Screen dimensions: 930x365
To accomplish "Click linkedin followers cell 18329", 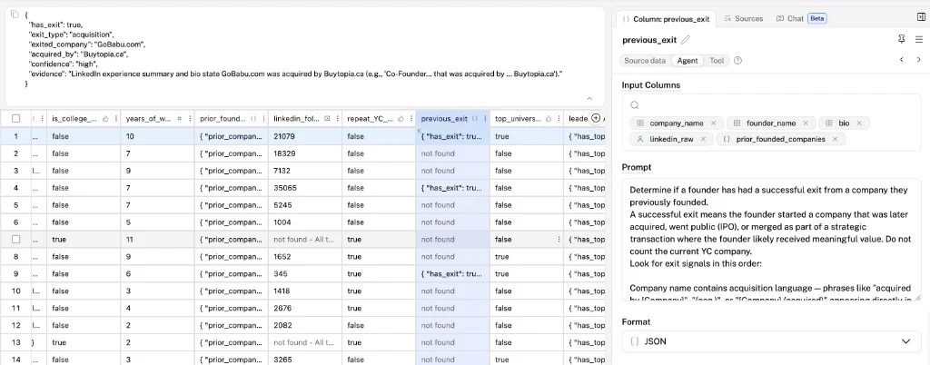I will click(x=305, y=153).
